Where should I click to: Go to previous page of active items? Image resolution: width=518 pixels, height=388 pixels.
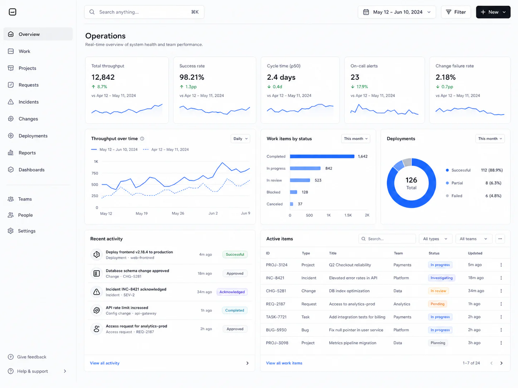click(x=492, y=363)
